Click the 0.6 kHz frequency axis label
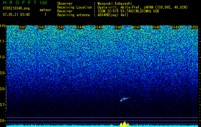The width and height of the screenshot is (201, 127). pyautogui.click(x=3, y=121)
